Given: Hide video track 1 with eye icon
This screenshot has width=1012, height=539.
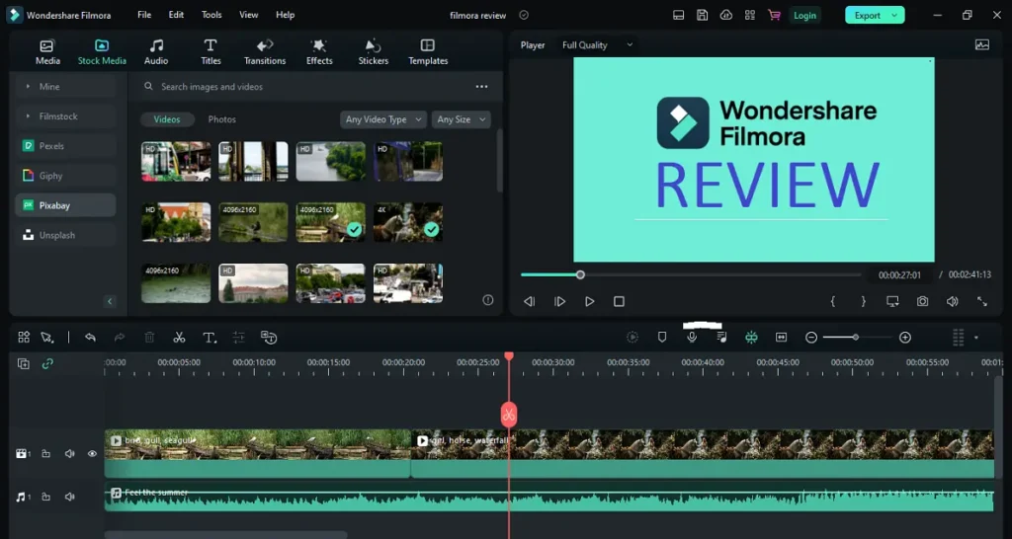Looking at the screenshot, I should [x=92, y=454].
